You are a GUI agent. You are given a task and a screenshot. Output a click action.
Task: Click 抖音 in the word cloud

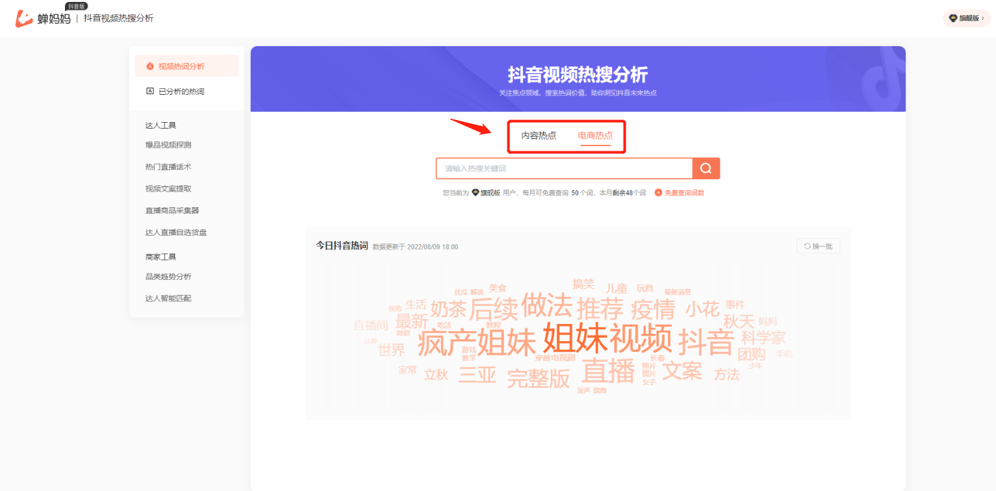pos(706,342)
